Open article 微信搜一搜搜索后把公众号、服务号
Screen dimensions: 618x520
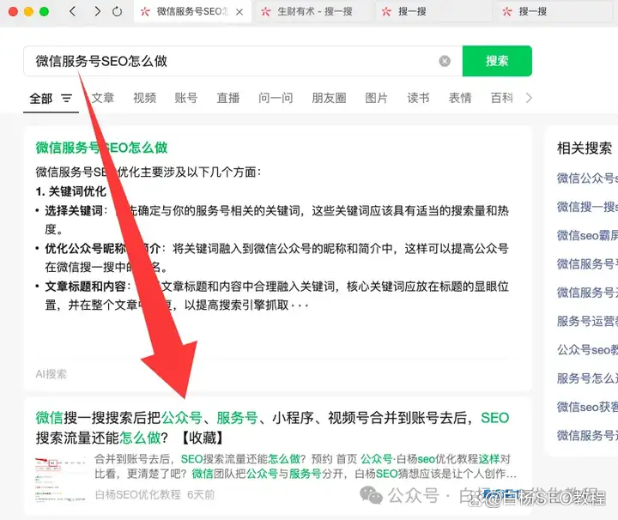point(272,427)
